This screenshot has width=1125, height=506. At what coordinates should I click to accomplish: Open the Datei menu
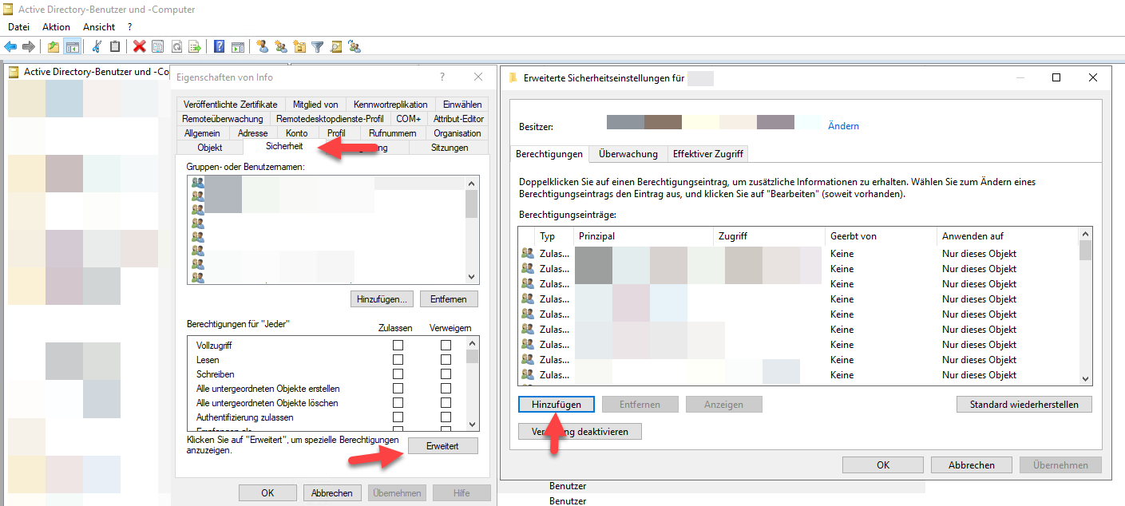point(18,26)
